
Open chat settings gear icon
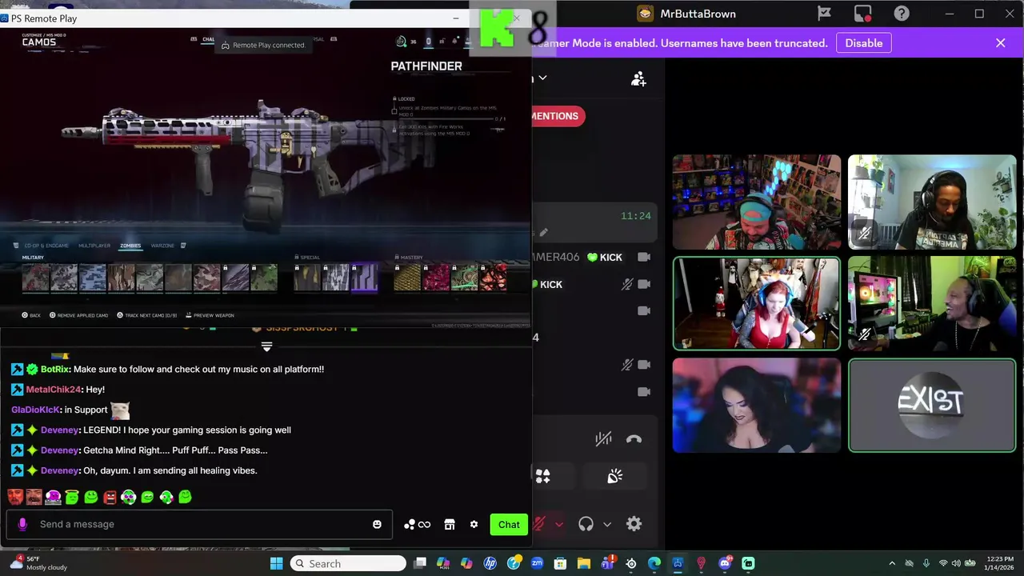[474, 525]
